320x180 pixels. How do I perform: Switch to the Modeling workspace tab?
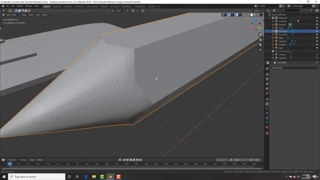point(56,6)
